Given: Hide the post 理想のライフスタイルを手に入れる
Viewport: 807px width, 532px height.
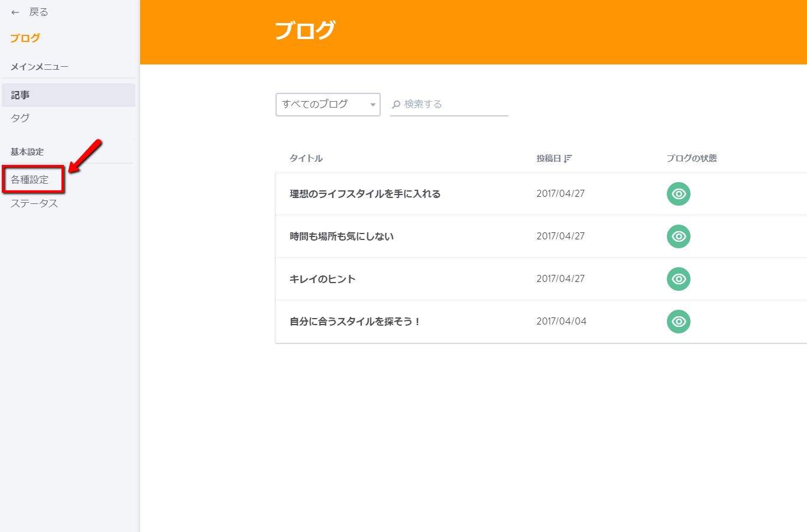Looking at the screenshot, I should tap(678, 193).
